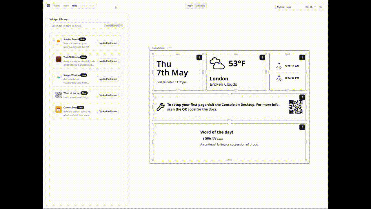Click the word stillicide
This screenshot has height=209, width=371.
(210, 138)
